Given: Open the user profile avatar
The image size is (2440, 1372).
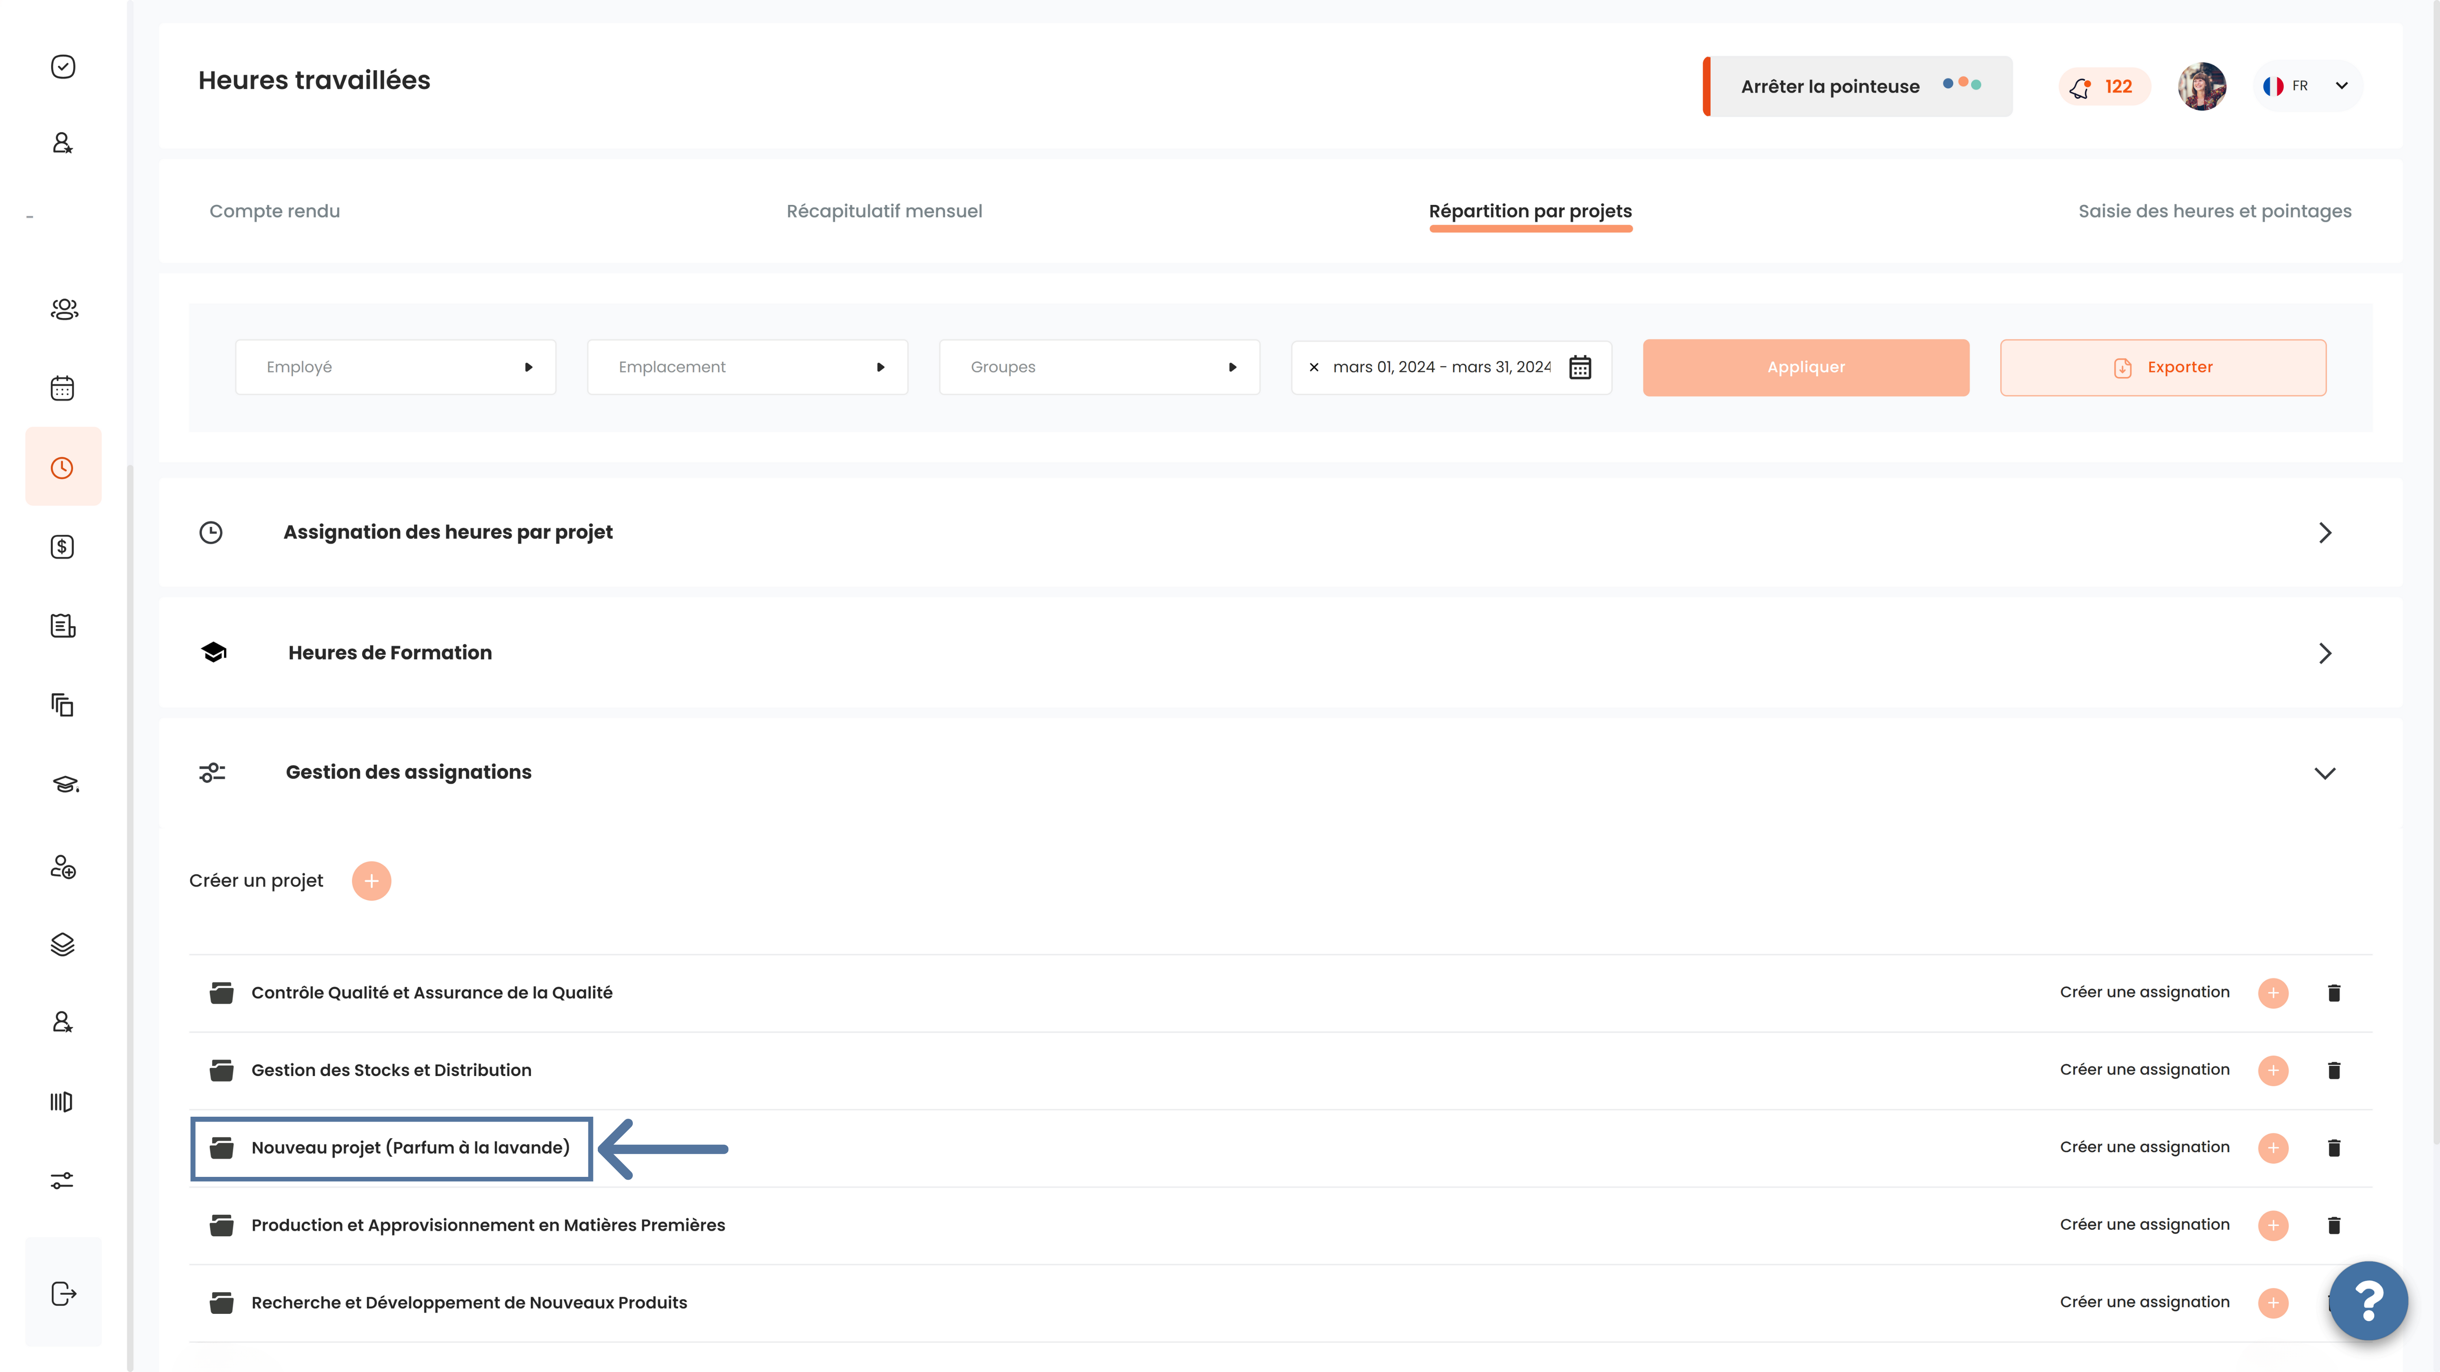Looking at the screenshot, I should click(x=2202, y=86).
